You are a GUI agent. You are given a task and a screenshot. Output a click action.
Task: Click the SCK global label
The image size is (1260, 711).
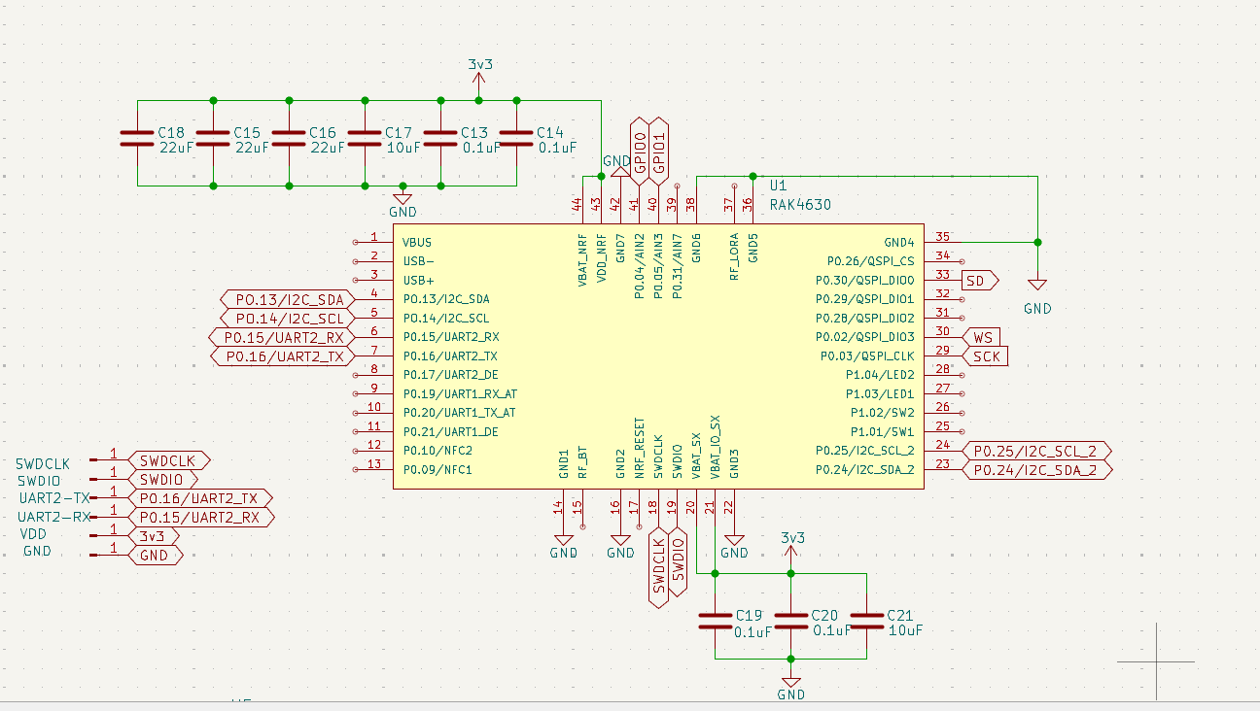(x=985, y=356)
